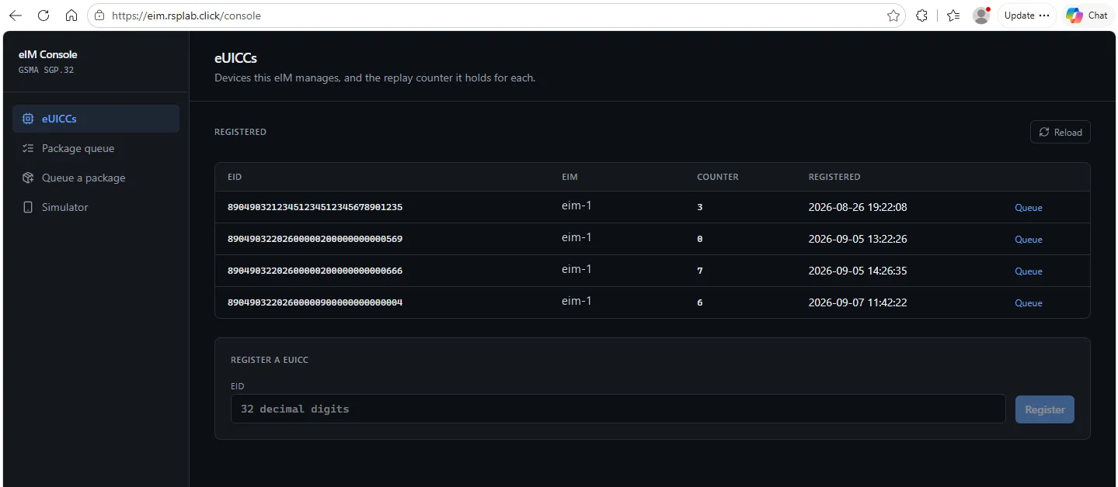Screen dimensions: 1118x487
Task: Click the Register button
Action: (x=1044, y=409)
